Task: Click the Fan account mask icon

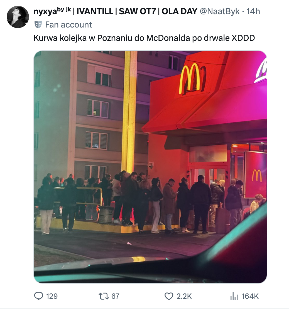Action: point(38,25)
